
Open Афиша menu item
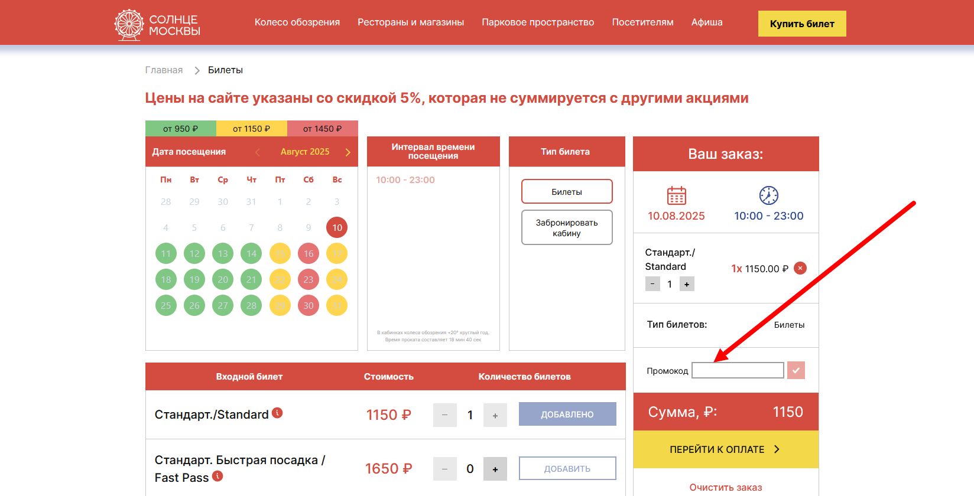tap(707, 22)
